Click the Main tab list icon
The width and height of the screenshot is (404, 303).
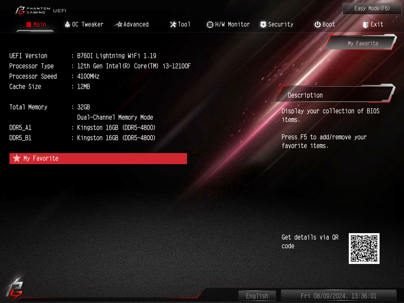(x=28, y=24)
